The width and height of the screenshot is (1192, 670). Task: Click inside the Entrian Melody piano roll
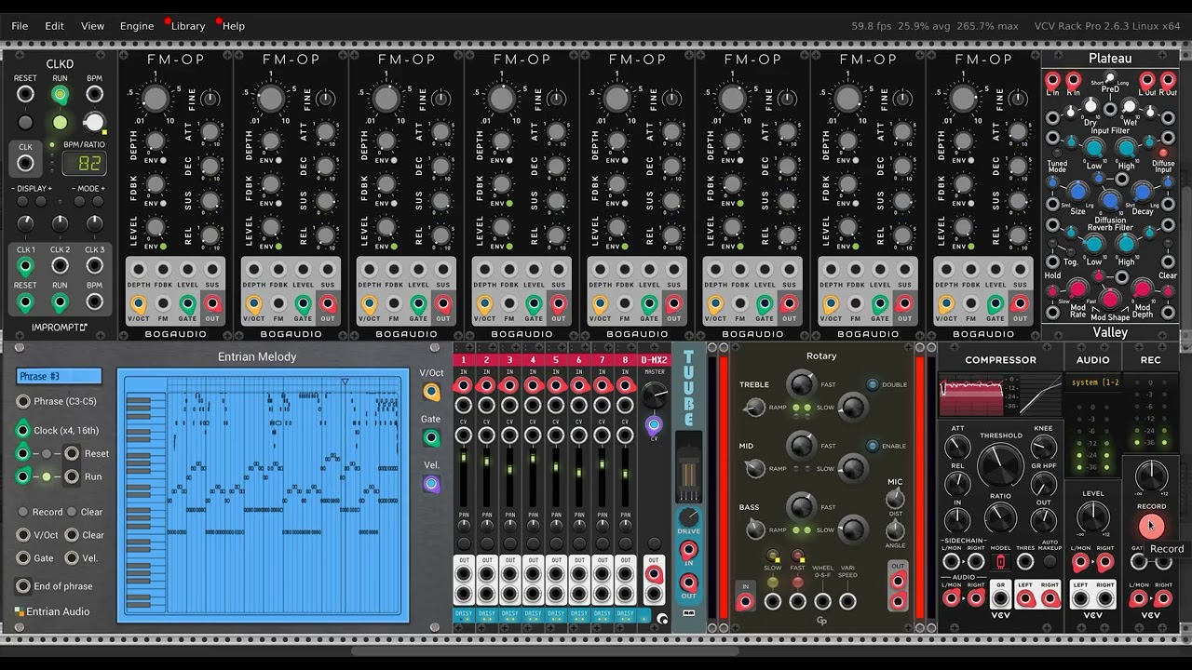(x=264, y=494)
